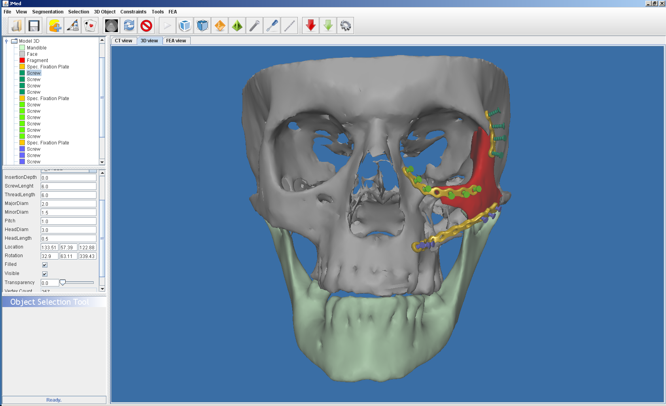Open the Constraints menu

[x=133, y=12]
